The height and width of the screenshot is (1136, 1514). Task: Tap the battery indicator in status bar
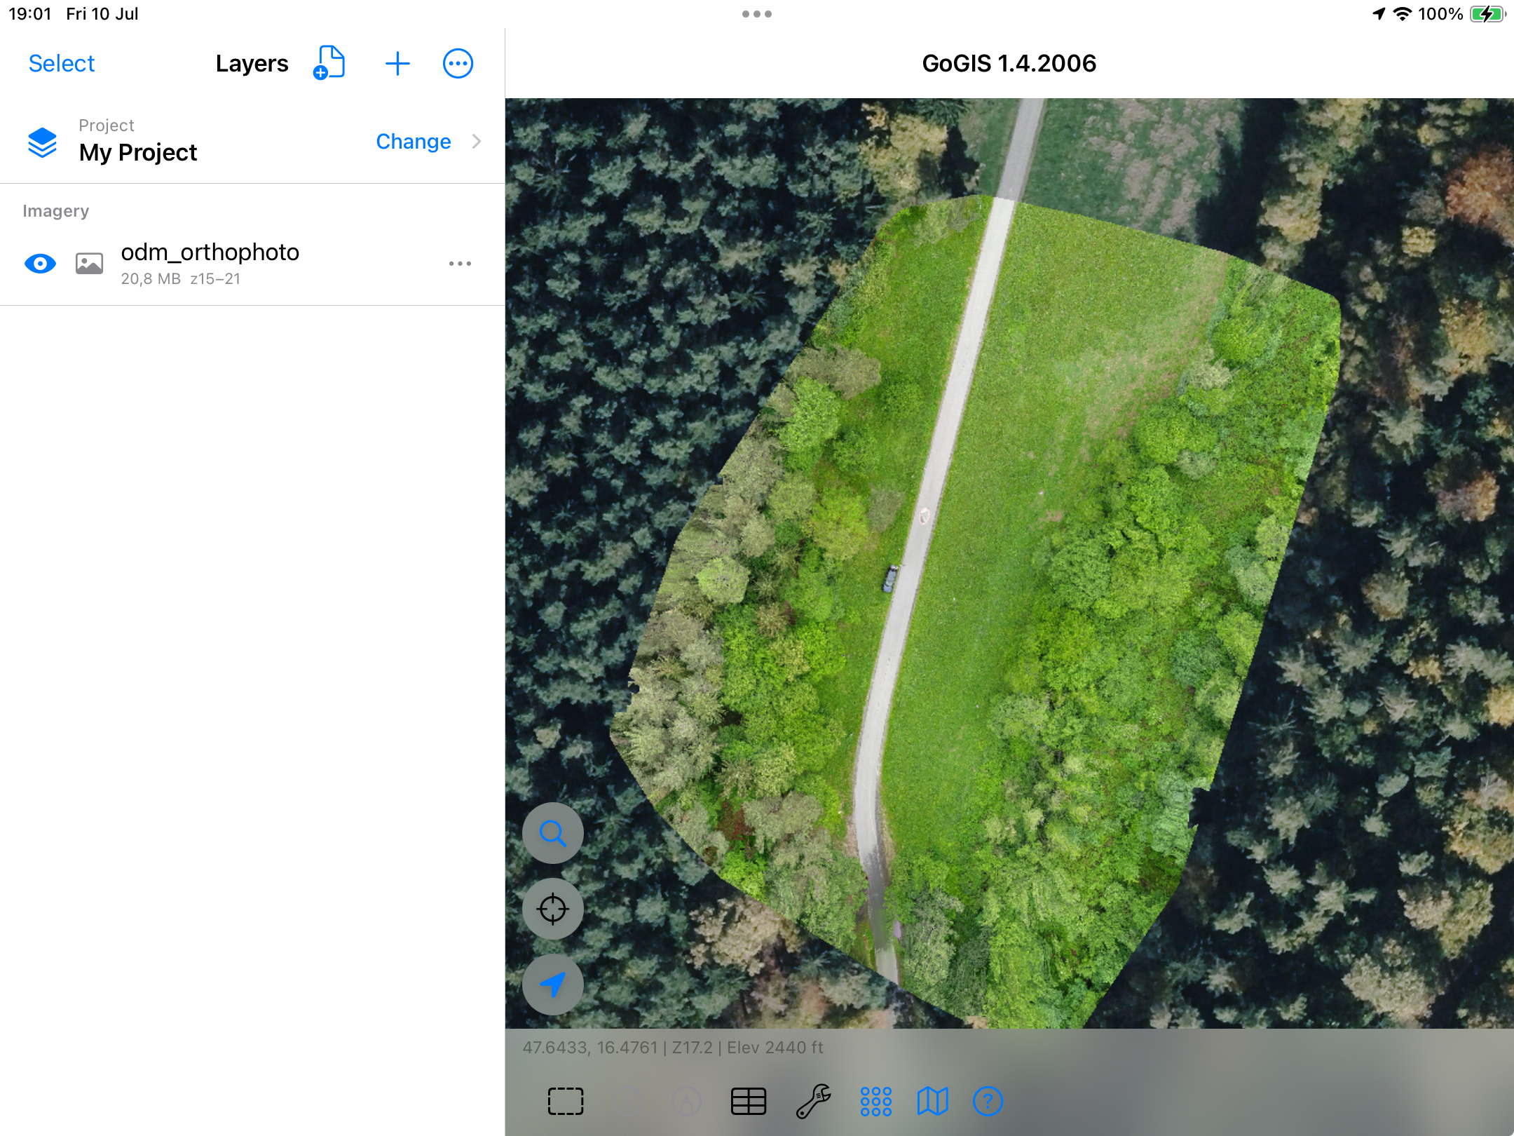coord(1487,14)
